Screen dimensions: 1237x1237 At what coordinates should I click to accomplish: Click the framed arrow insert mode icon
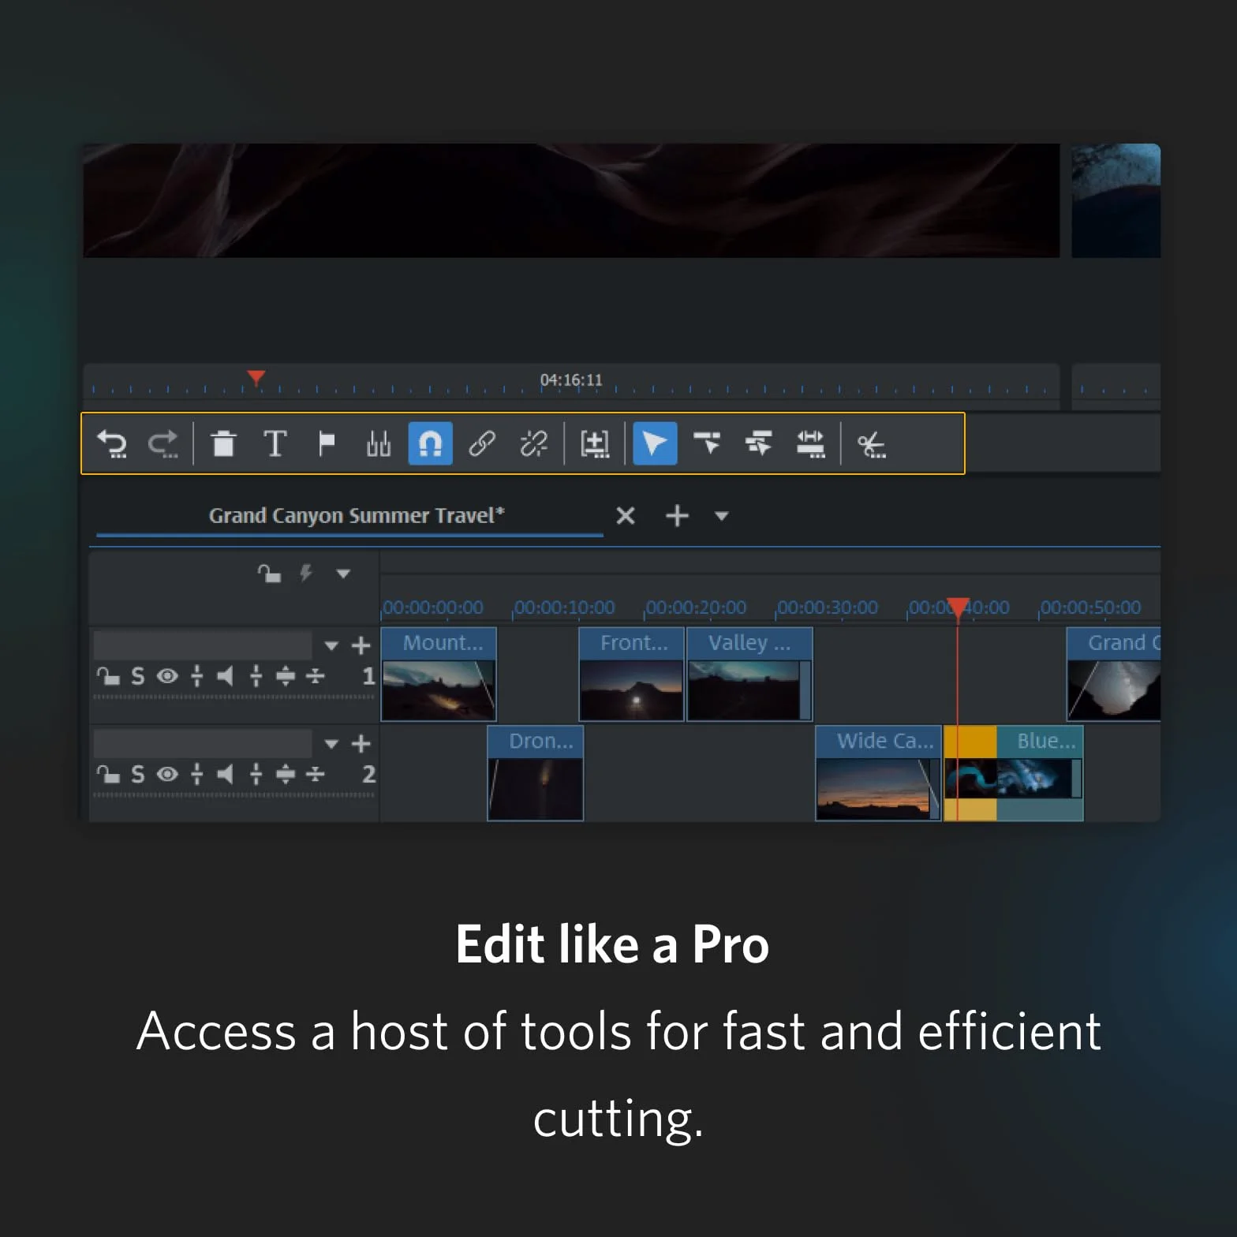pos(594,443)
